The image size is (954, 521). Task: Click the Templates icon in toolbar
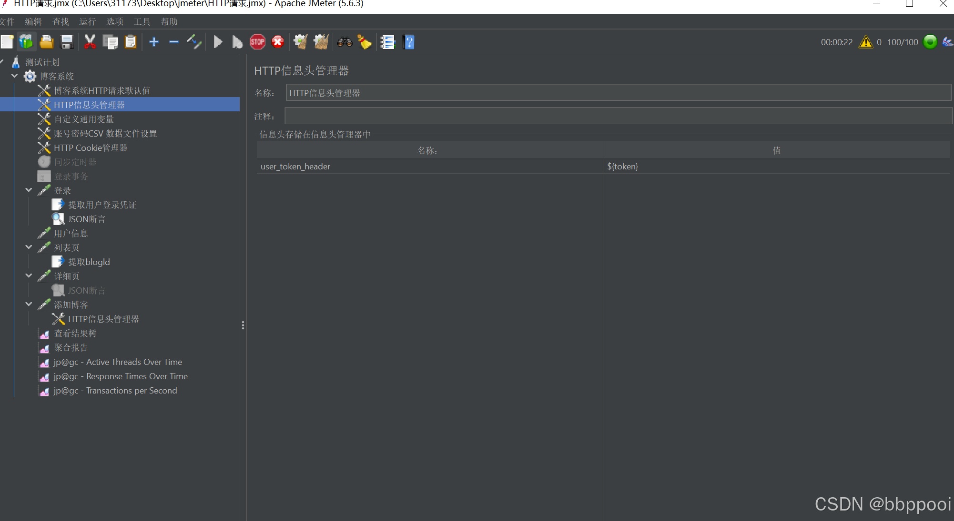[x=26, y=42]
